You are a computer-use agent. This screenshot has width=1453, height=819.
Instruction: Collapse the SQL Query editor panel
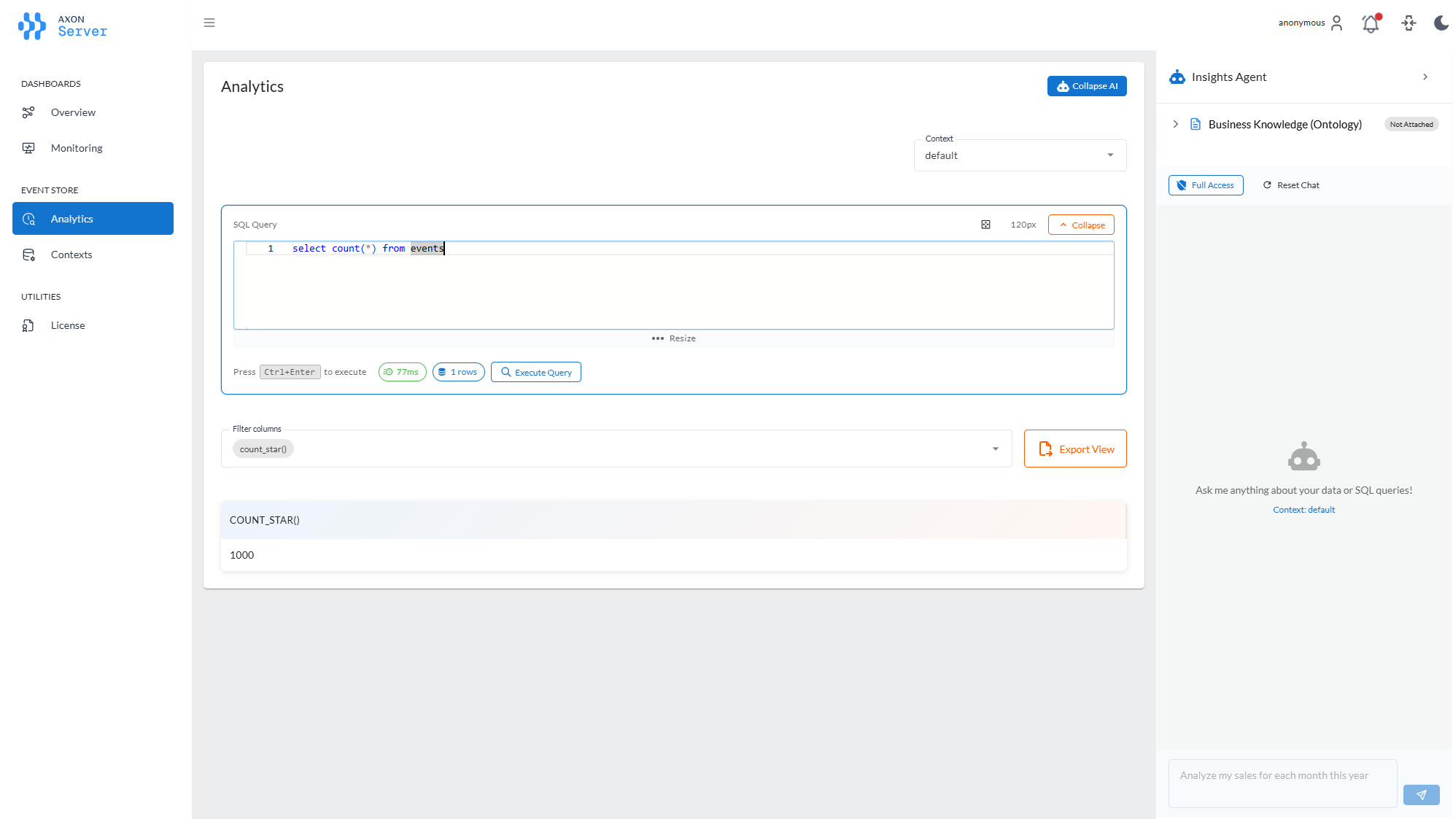(x=1081, y=224)
